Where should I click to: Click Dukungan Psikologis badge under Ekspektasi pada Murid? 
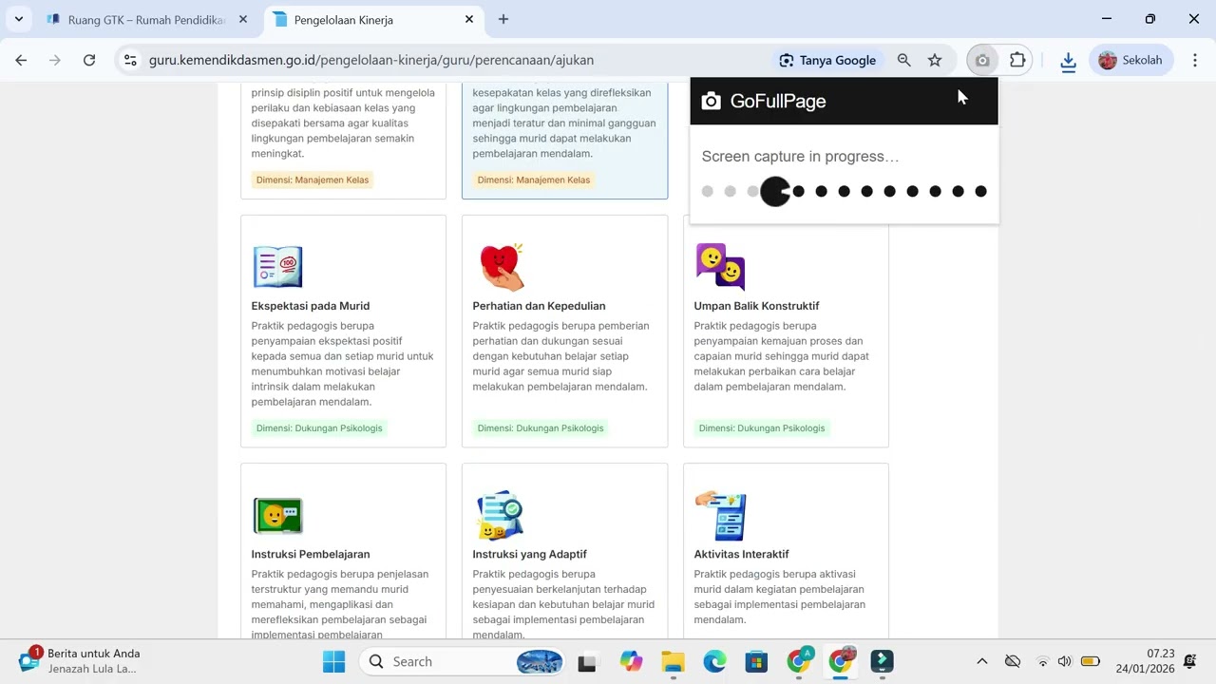point(319,428)
